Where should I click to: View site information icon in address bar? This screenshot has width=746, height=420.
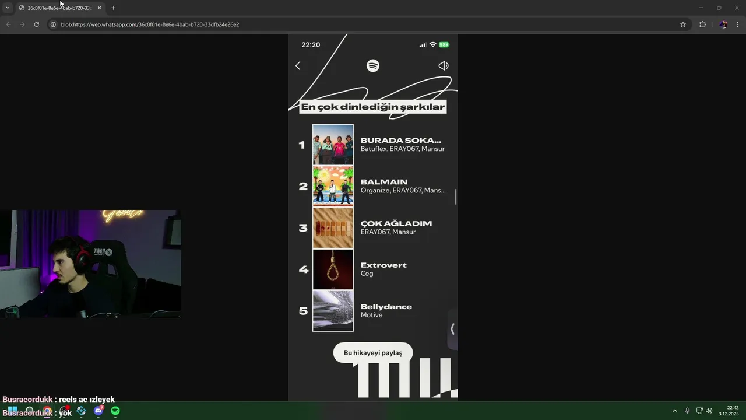53,24
